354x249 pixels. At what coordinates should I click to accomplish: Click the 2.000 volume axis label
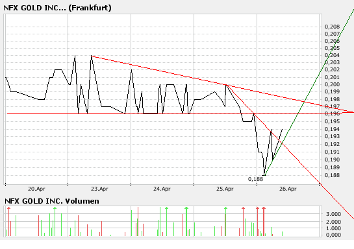coord(333,222)
